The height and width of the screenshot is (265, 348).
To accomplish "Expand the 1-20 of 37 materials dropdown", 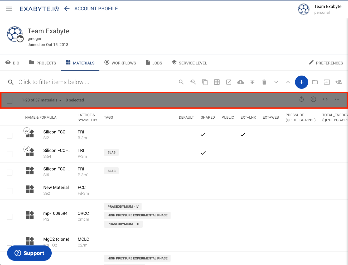I will (x=42, y=100).
